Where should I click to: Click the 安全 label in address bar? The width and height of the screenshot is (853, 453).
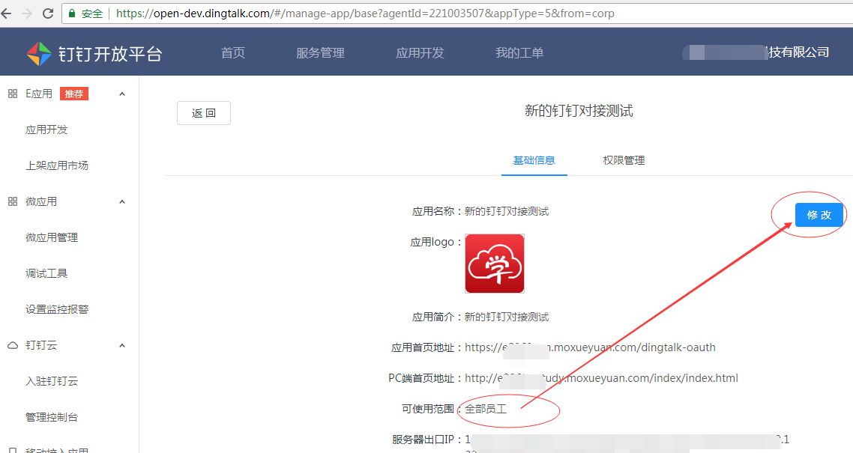point(92,13)
